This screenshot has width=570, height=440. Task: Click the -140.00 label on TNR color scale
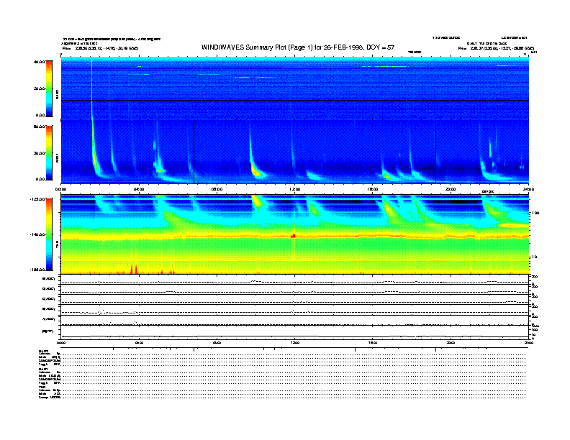click(x=37, y=234)
